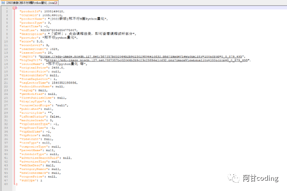Click the "tagIap" key text
This screenshot has width=287, height=191.
[x=27, y=90]
